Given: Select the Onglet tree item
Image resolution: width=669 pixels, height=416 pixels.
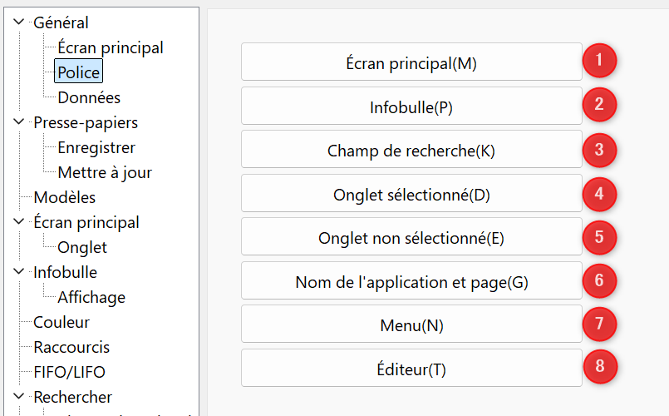Looking at the screenshot, I should pyautogui.click(x=82, y=248).
